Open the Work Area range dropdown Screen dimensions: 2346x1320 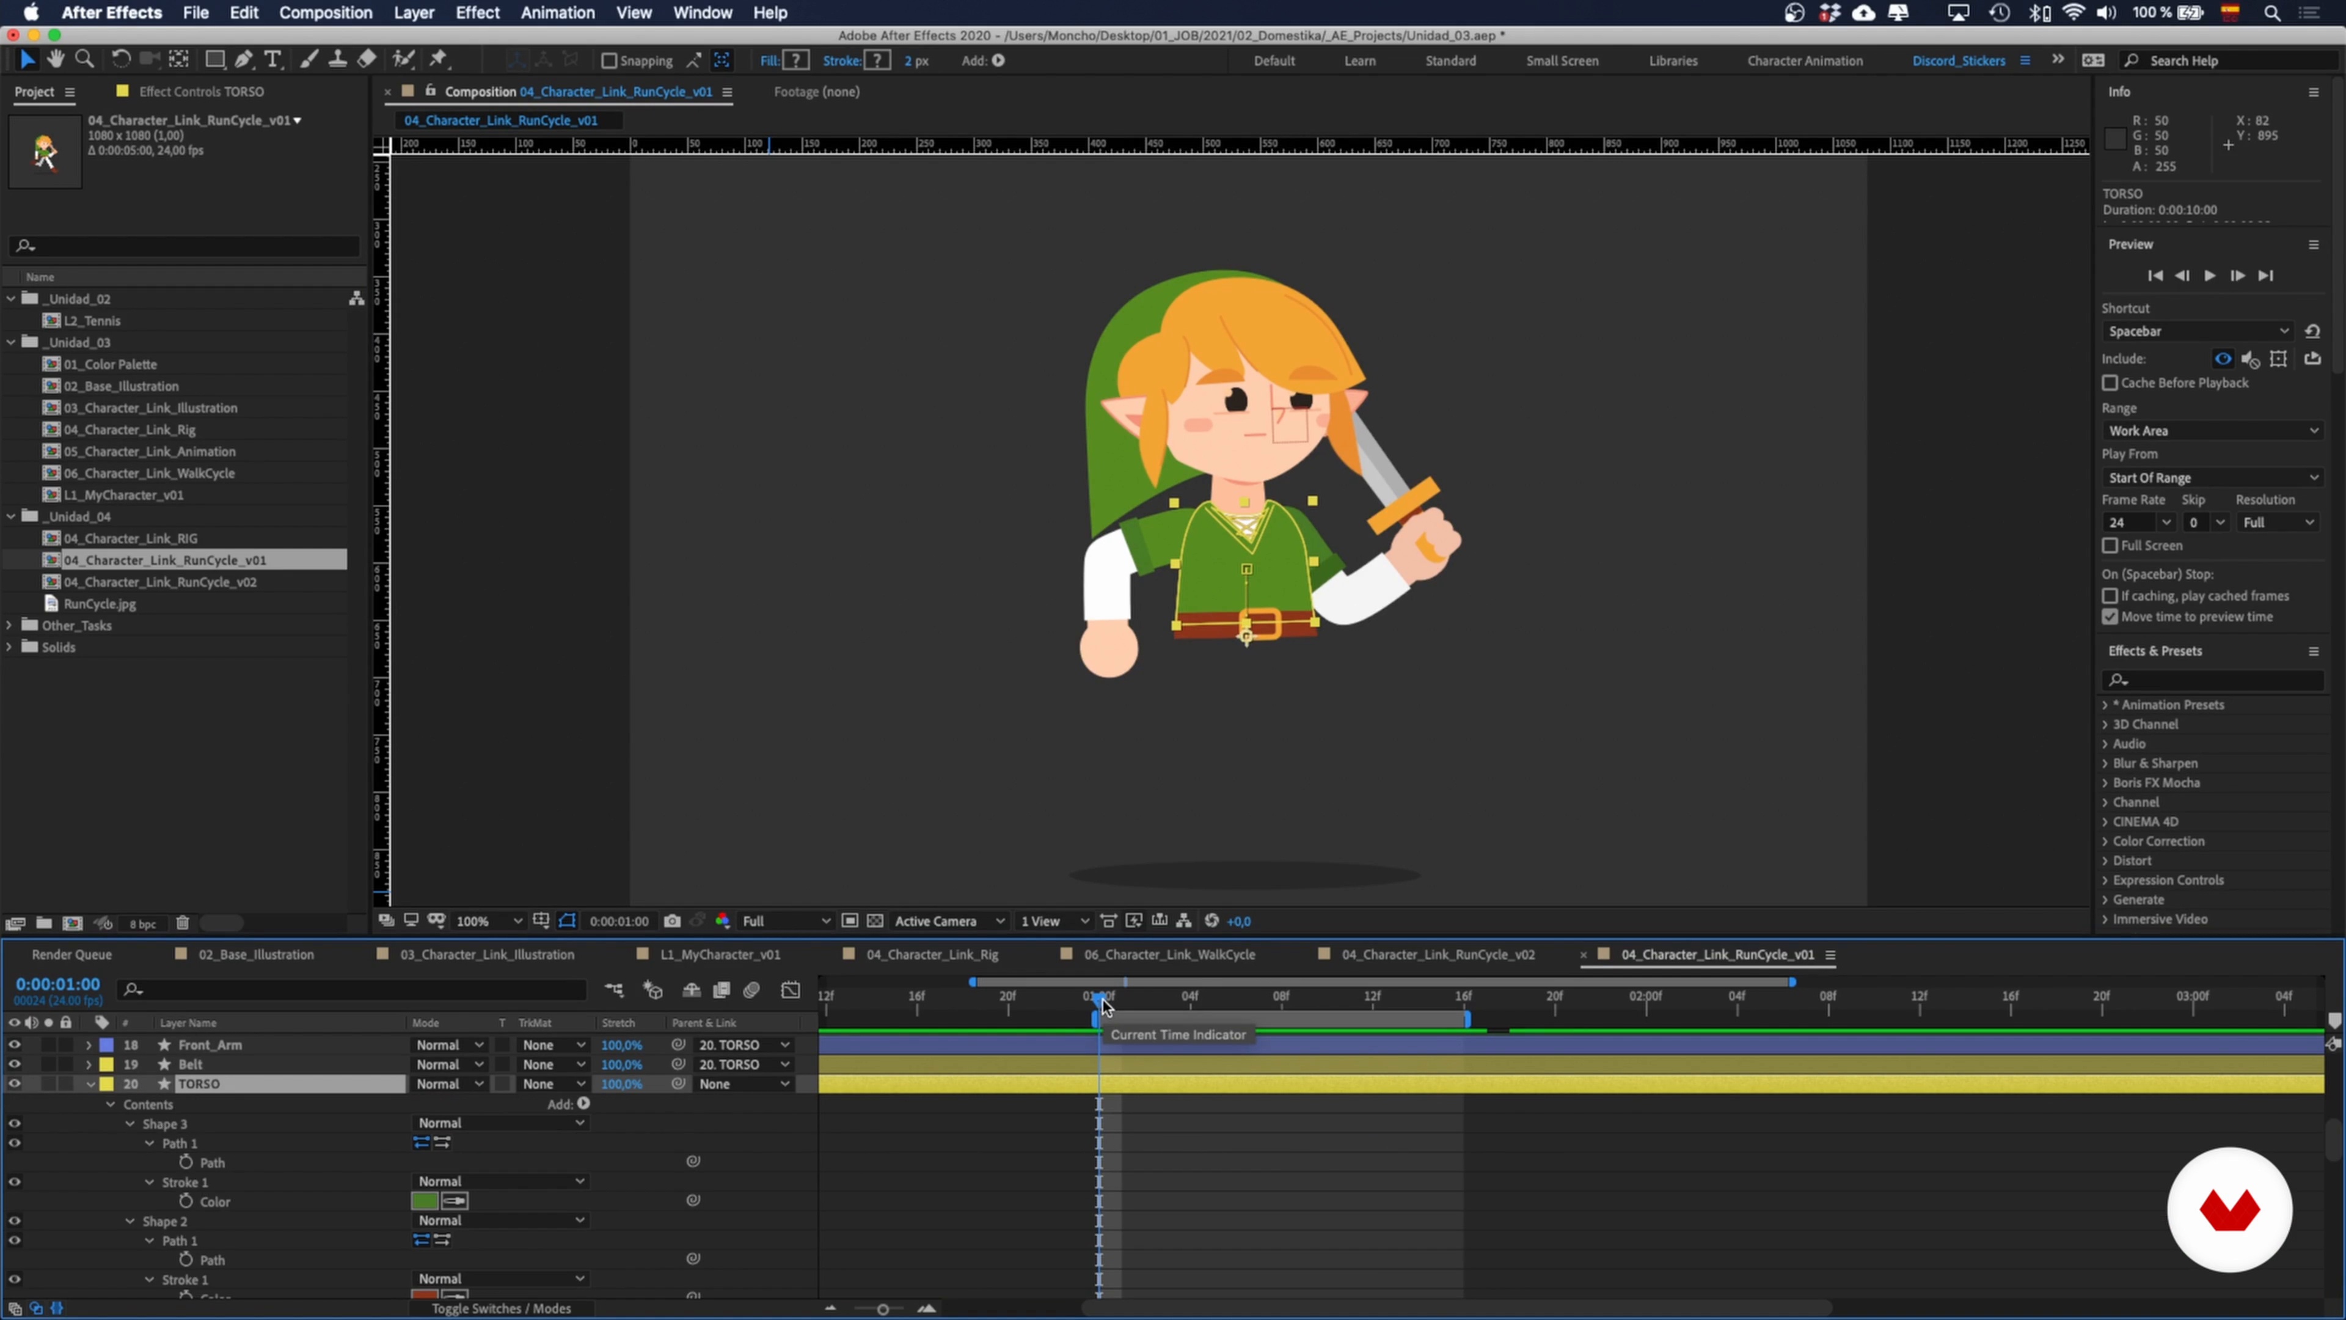point(2212,431)
